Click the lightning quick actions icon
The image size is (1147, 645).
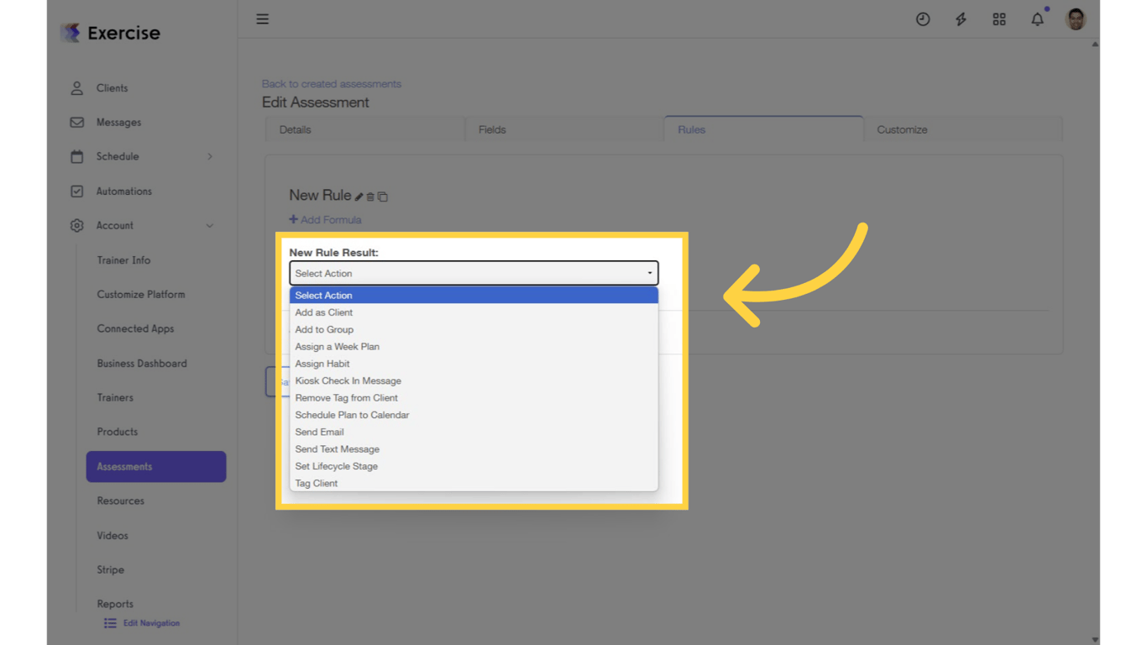961,18
